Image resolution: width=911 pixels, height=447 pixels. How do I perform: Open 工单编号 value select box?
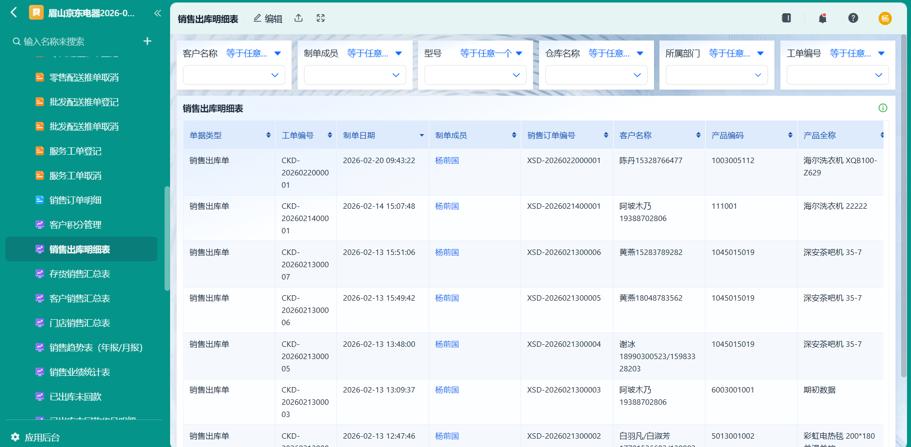pos(837,75)
